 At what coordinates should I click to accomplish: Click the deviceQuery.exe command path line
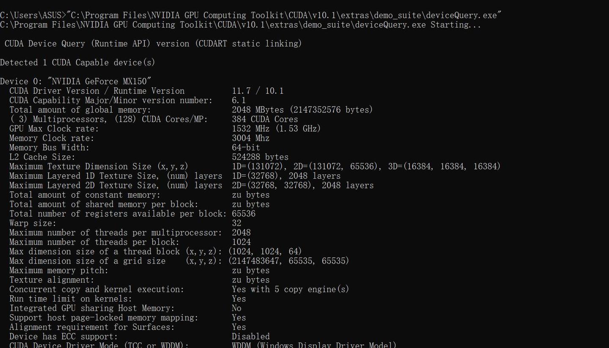pyautogui.click(x=251, y=15)
